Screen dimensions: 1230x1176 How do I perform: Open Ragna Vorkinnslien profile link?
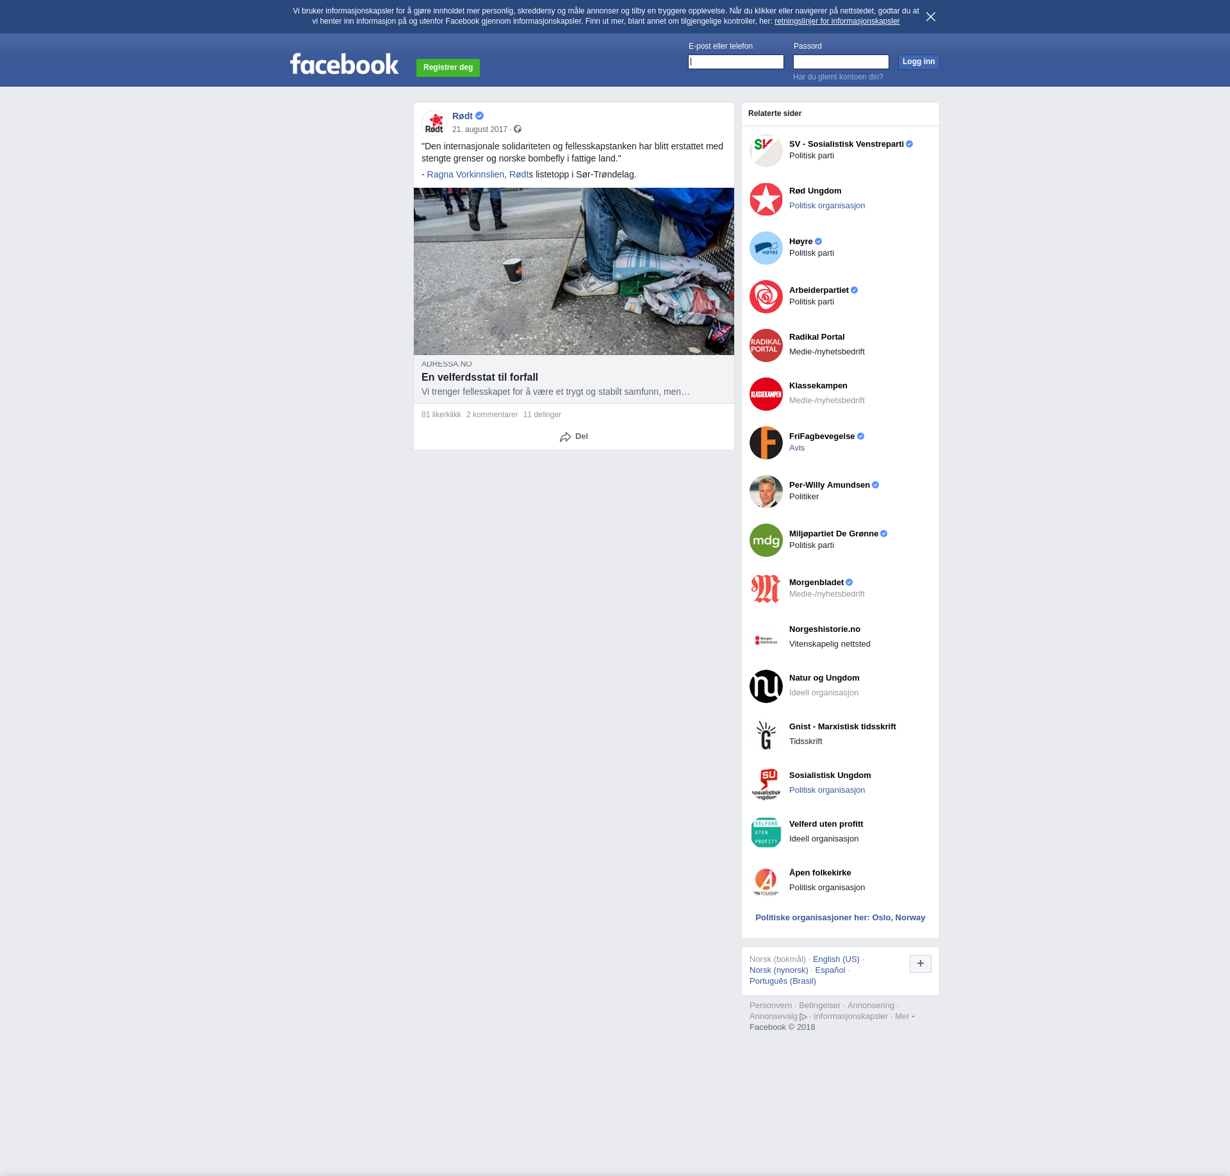(466, 174)
